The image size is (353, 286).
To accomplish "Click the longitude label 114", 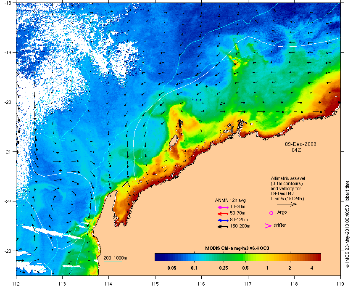I will coord(108,284).
